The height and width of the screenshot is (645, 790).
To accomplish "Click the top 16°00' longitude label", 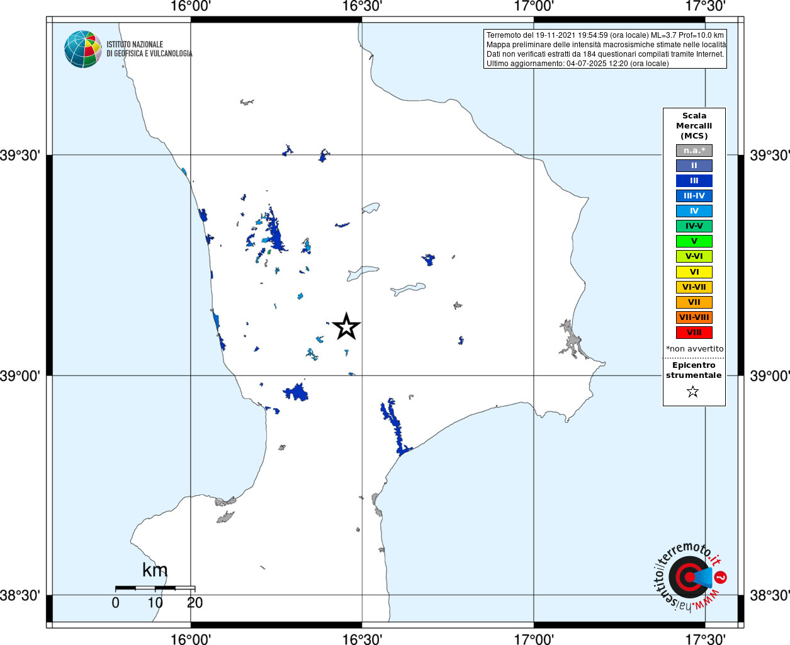I will [191, 6].
